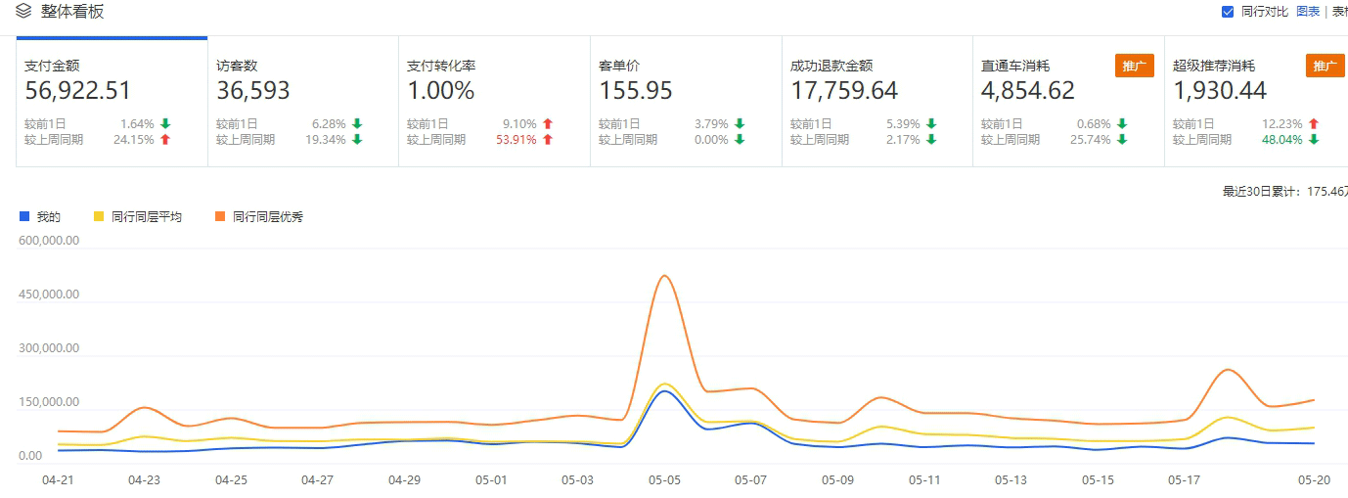Click green down arrow next to 6.28%
Screen dimensions: 1348x498
[x=357, y=124]
